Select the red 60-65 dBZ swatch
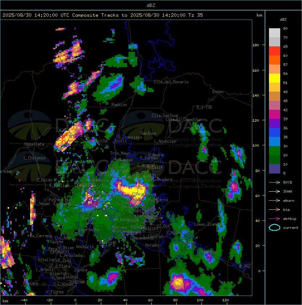The width and height of the screenshot is (302, 305). pos(274,51)
